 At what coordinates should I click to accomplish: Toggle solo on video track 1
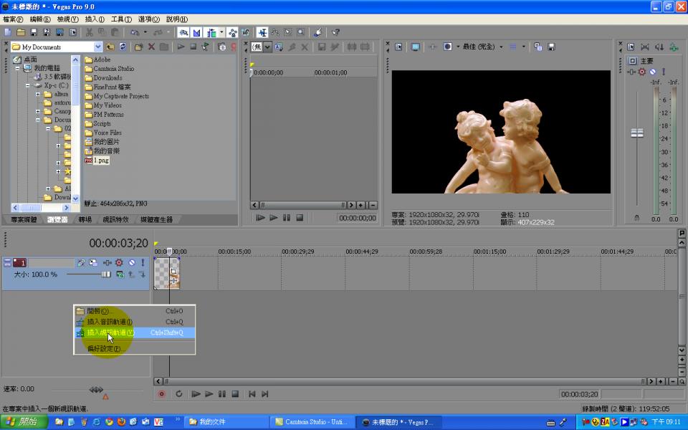[143, 263]
